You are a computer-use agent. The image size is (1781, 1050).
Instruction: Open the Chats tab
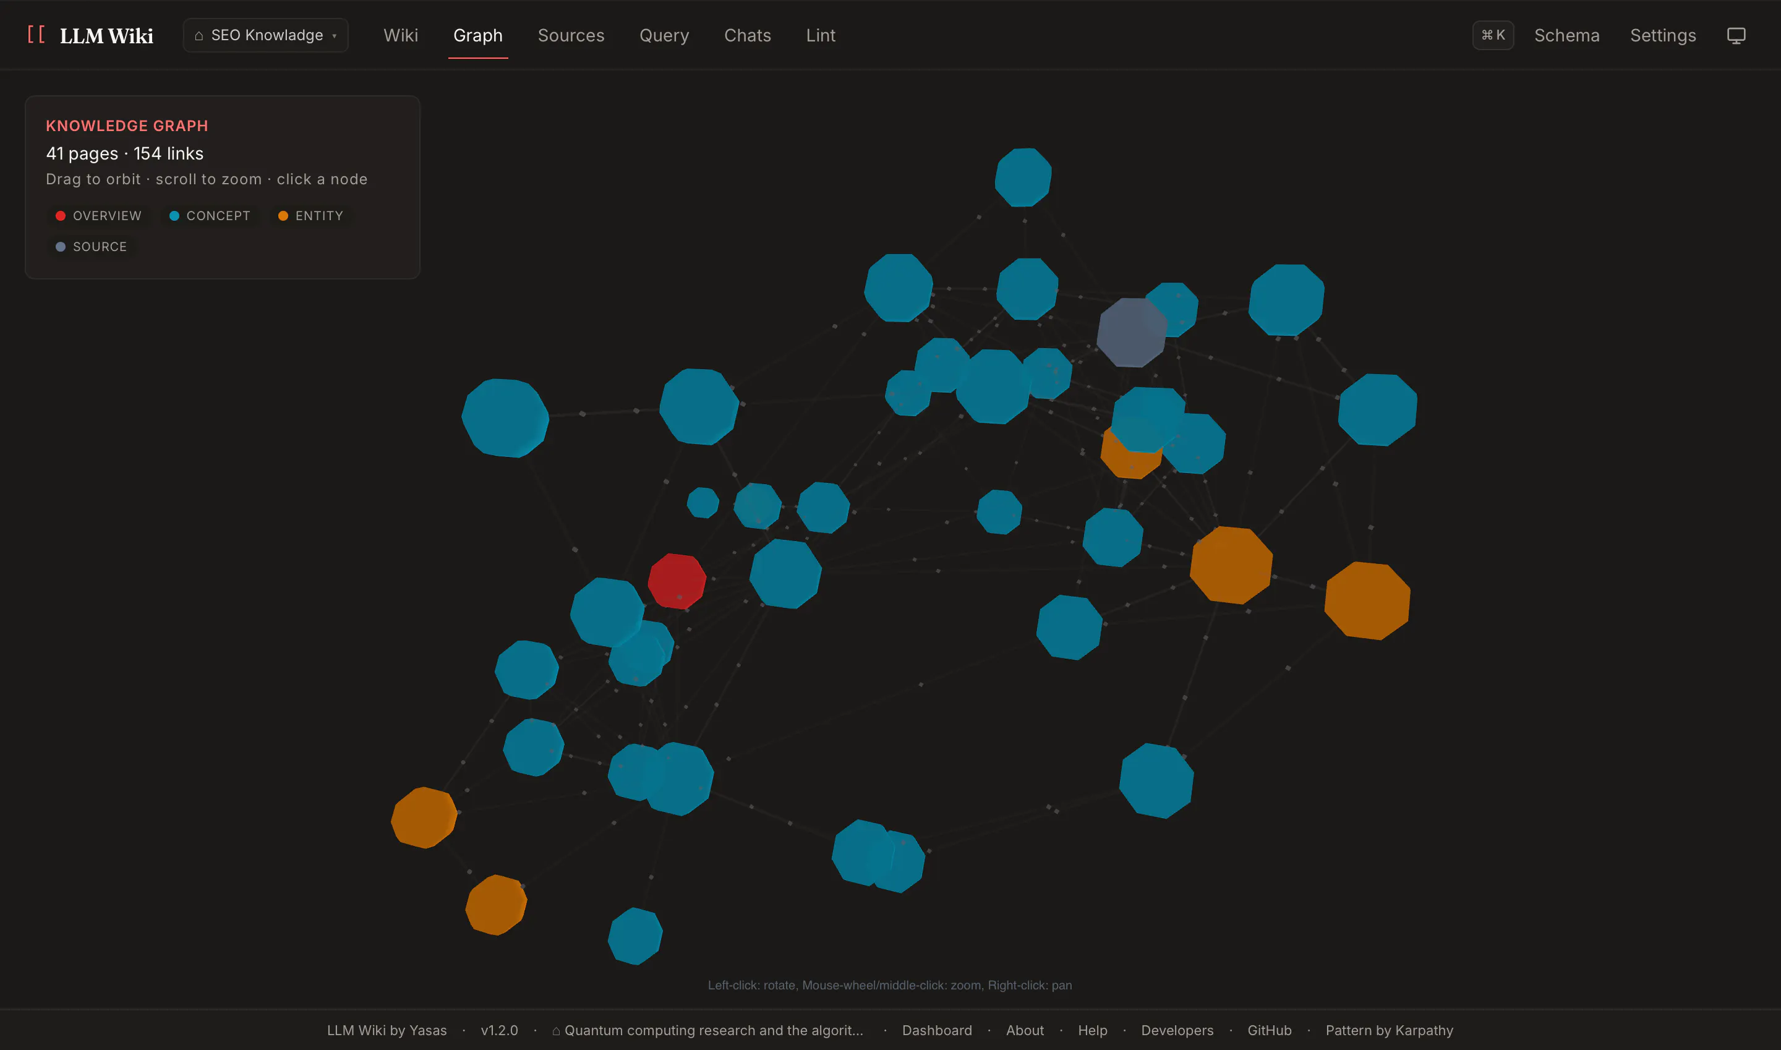point(747,35)
